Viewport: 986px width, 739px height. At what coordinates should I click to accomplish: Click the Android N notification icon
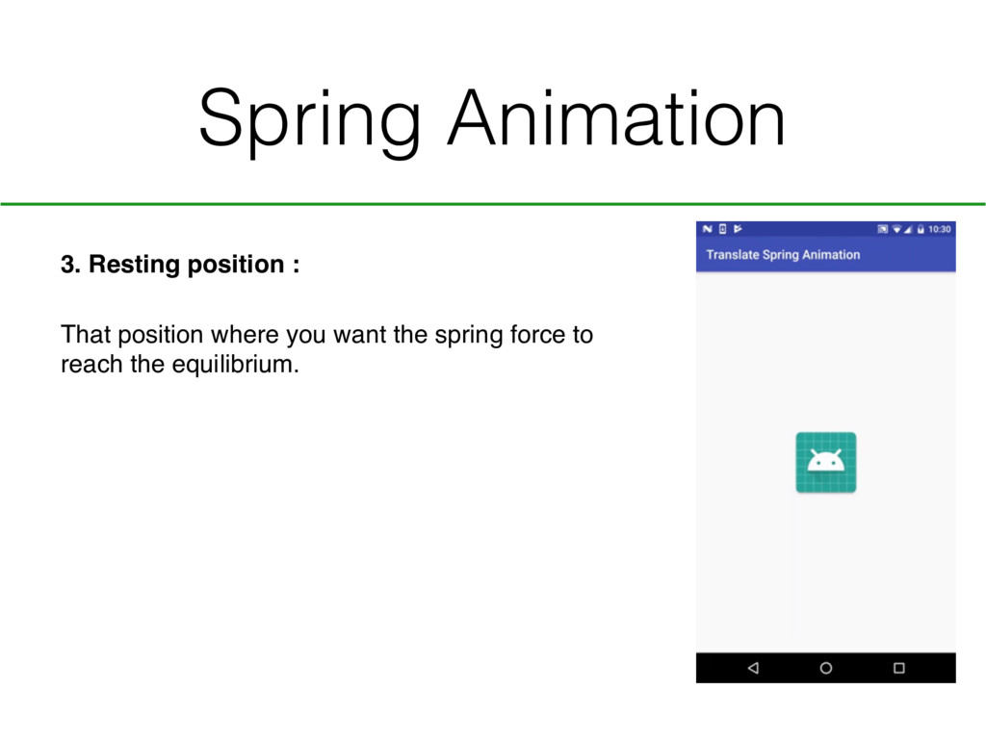click(x=708, y=229)
